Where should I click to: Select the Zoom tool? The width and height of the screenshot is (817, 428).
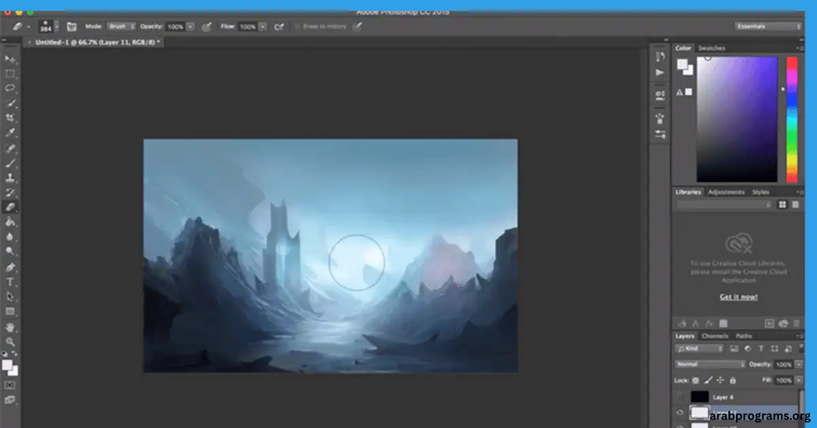[10, 341]
